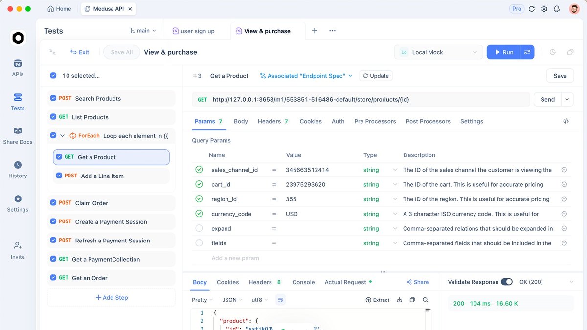Viewport: 587px width, 330px height.
Task: Open the main branch dropdown
Action: [x=143, y=31]
